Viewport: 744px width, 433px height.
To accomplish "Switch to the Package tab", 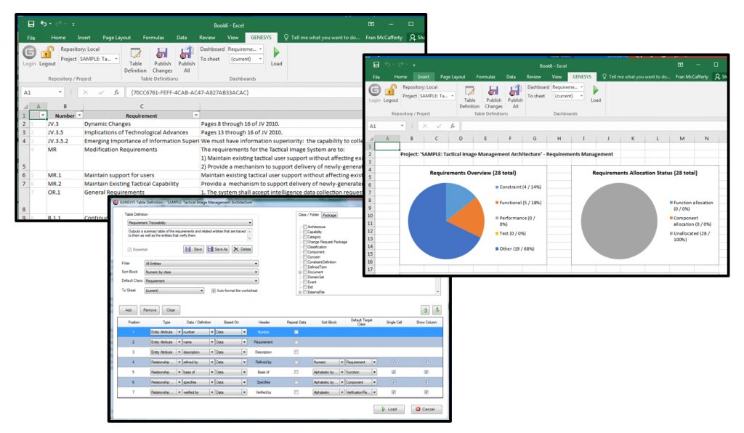I will [x=330, y=215].
